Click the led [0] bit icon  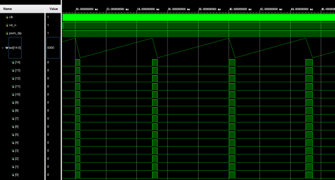(13, 175)
